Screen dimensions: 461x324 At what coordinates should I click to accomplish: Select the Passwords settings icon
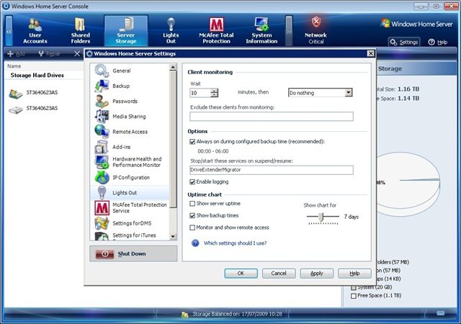[102, 101]
